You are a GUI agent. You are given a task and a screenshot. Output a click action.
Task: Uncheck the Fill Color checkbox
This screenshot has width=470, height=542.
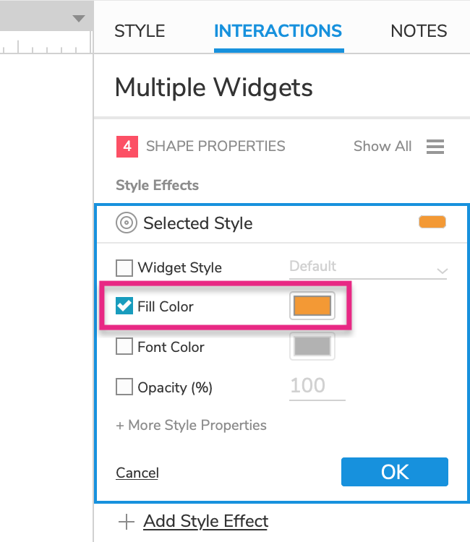pos(124,306)
